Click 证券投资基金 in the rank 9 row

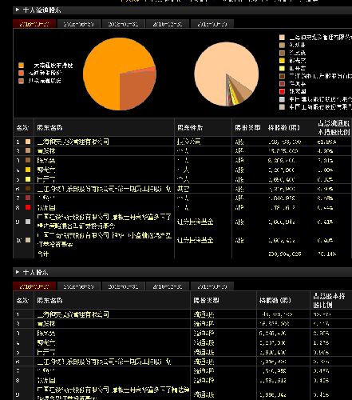coord(196,222)
